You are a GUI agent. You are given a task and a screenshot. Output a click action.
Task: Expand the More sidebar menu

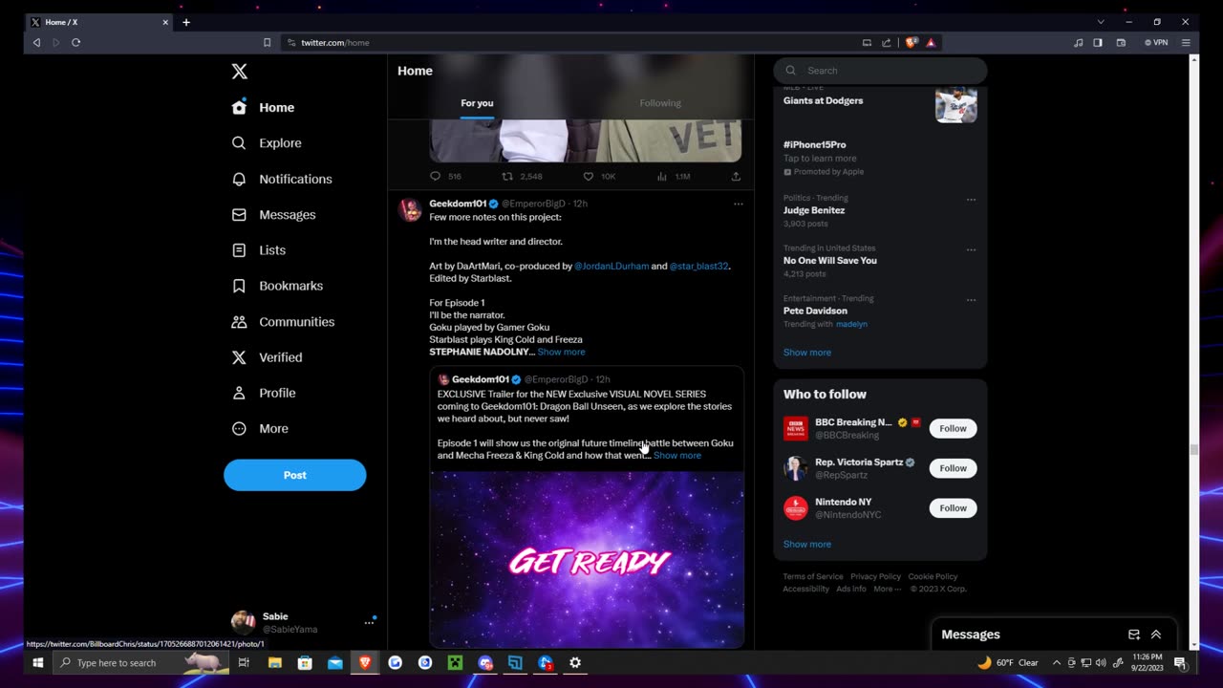[260, 429]
